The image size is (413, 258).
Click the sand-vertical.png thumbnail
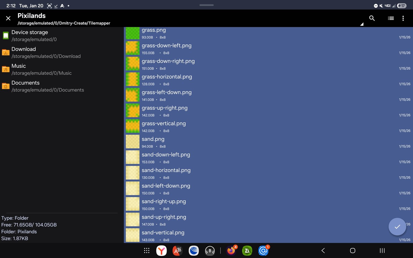click(133, 235)
